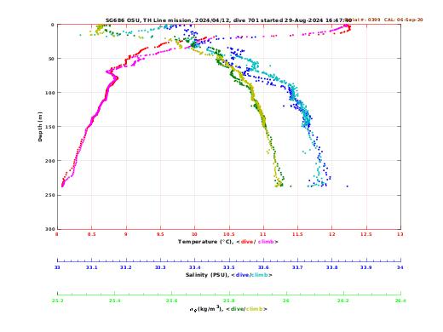Click the 150 depth tick label

click(x=50, y=127)
